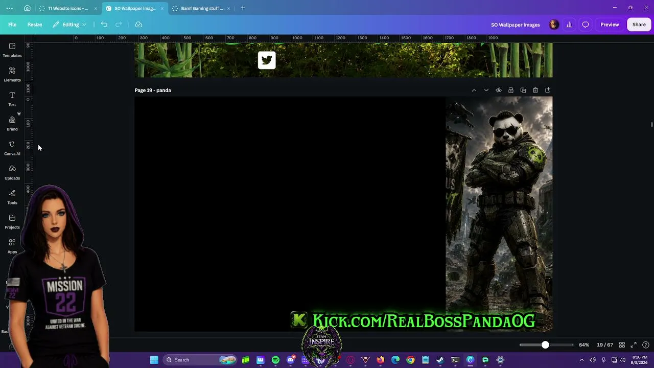This screenshot has width=654, height=368.
Task: Open Discord from the taskbar
Action: tap(291, 360)
